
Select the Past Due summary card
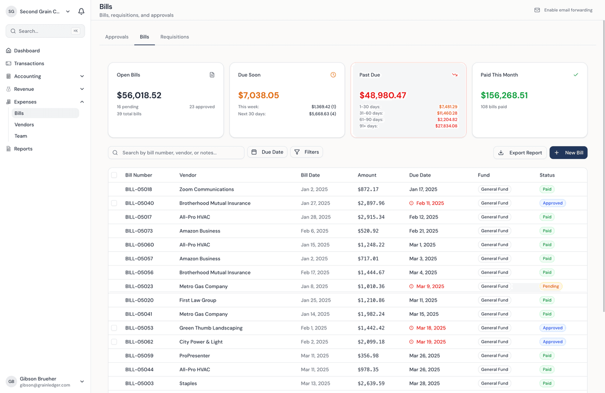pyautogui.click(x=408, y=100)
